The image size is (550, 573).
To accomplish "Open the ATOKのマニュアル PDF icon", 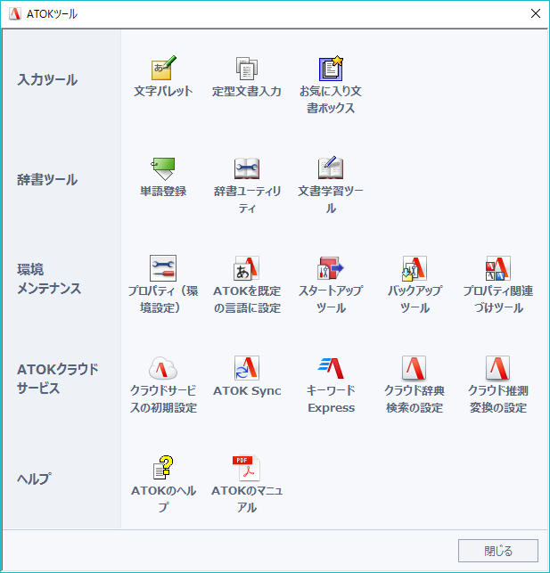I will pos(247,468).
